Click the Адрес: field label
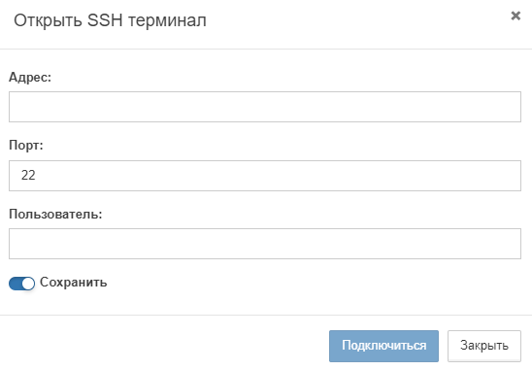The width and height of the screenshot is (532, 370). [x=30, y=78]
